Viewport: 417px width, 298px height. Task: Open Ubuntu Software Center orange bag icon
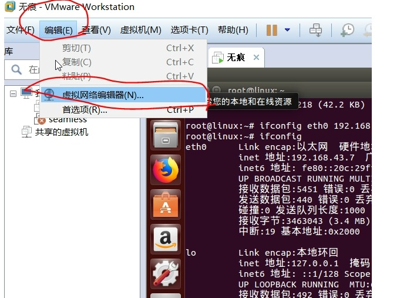(x=166, y=205)
